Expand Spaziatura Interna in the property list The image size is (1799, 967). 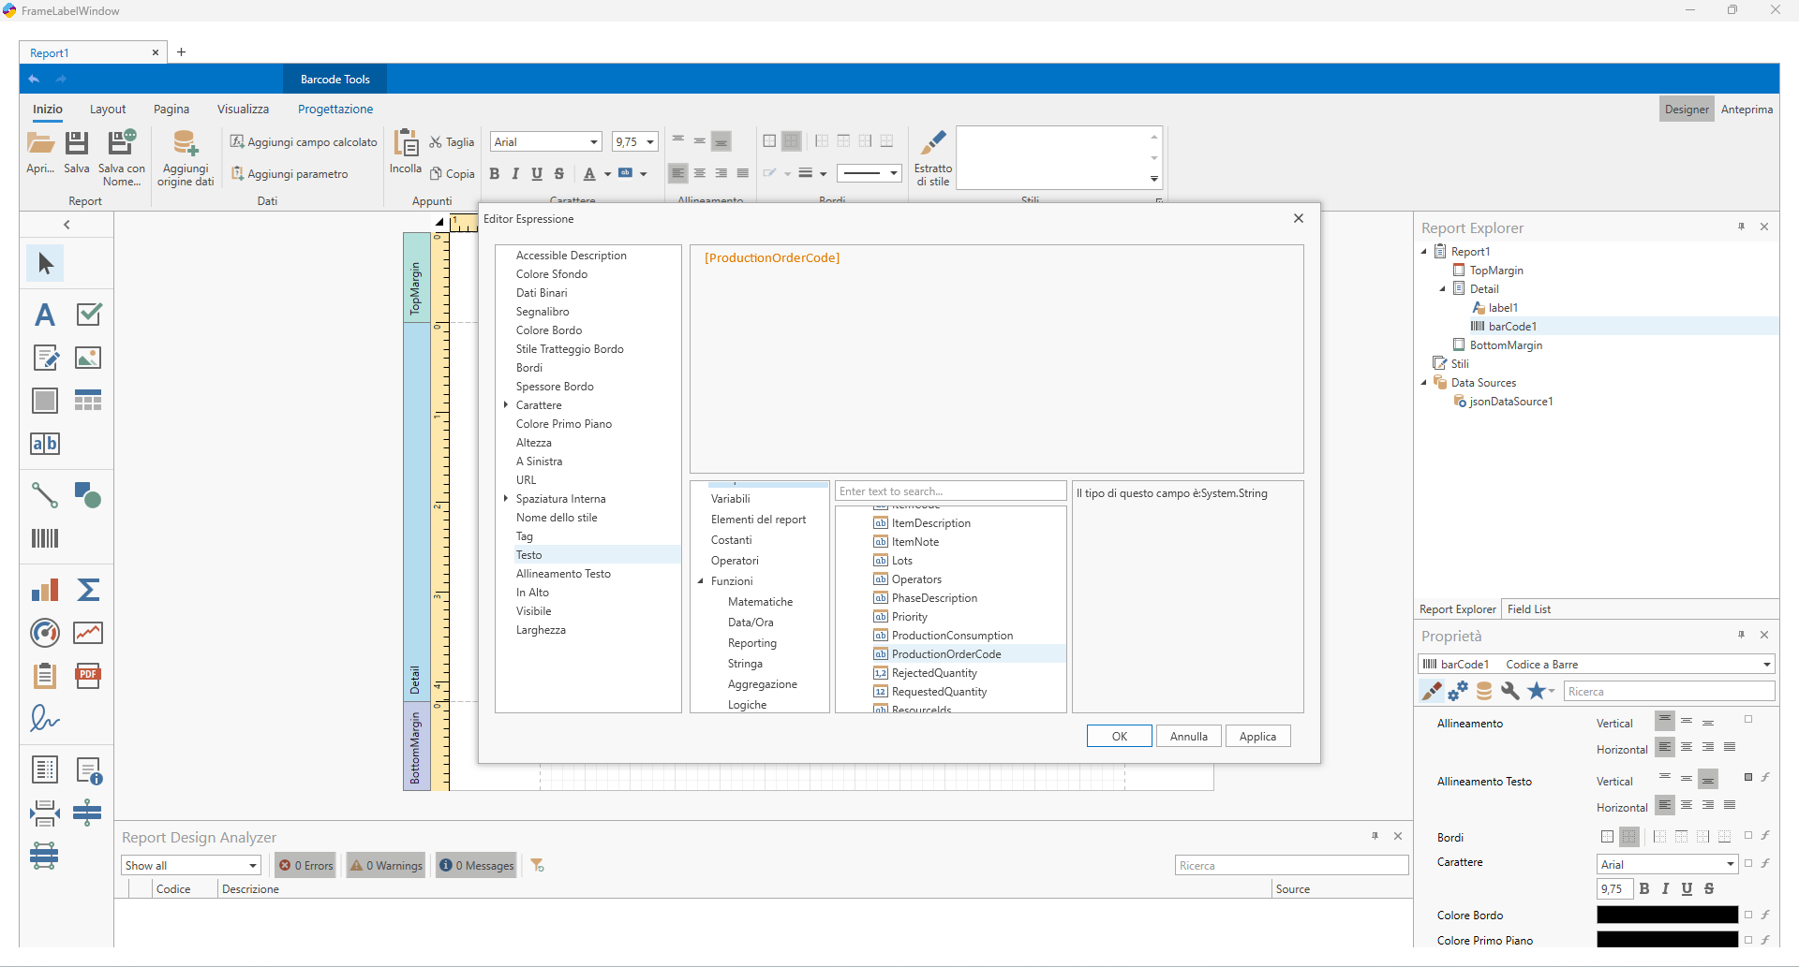point(506,499)
